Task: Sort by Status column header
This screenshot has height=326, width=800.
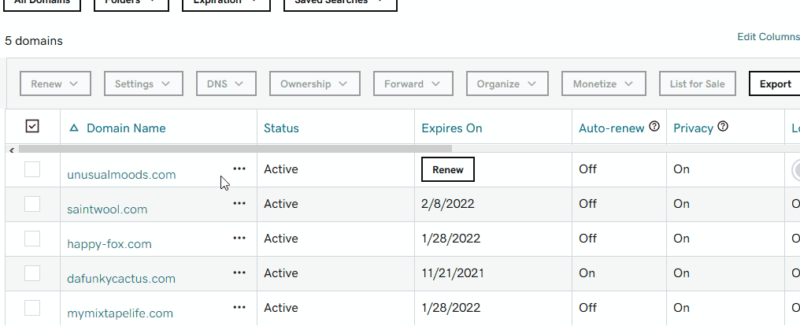Action: [x=281, y=128]
